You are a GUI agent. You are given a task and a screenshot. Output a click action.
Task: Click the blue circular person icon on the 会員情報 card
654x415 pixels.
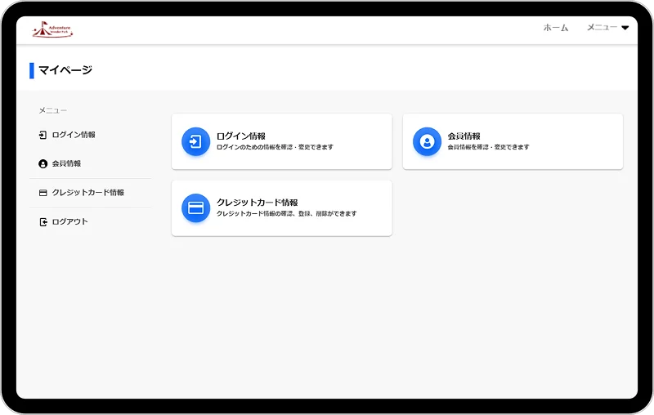[427, 141]
